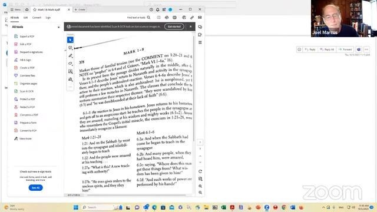Open Excel from the taskbar
The image size is (377, 212).
pyautogui.click(x=223, y=207)
